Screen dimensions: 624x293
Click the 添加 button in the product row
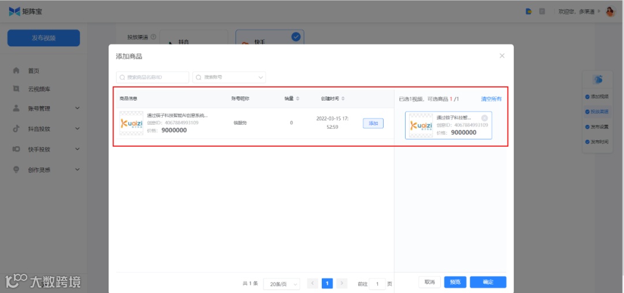[373, 124]
